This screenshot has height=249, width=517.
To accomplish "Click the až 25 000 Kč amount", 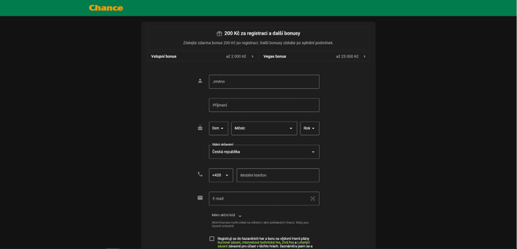I will tap(347, 57).
